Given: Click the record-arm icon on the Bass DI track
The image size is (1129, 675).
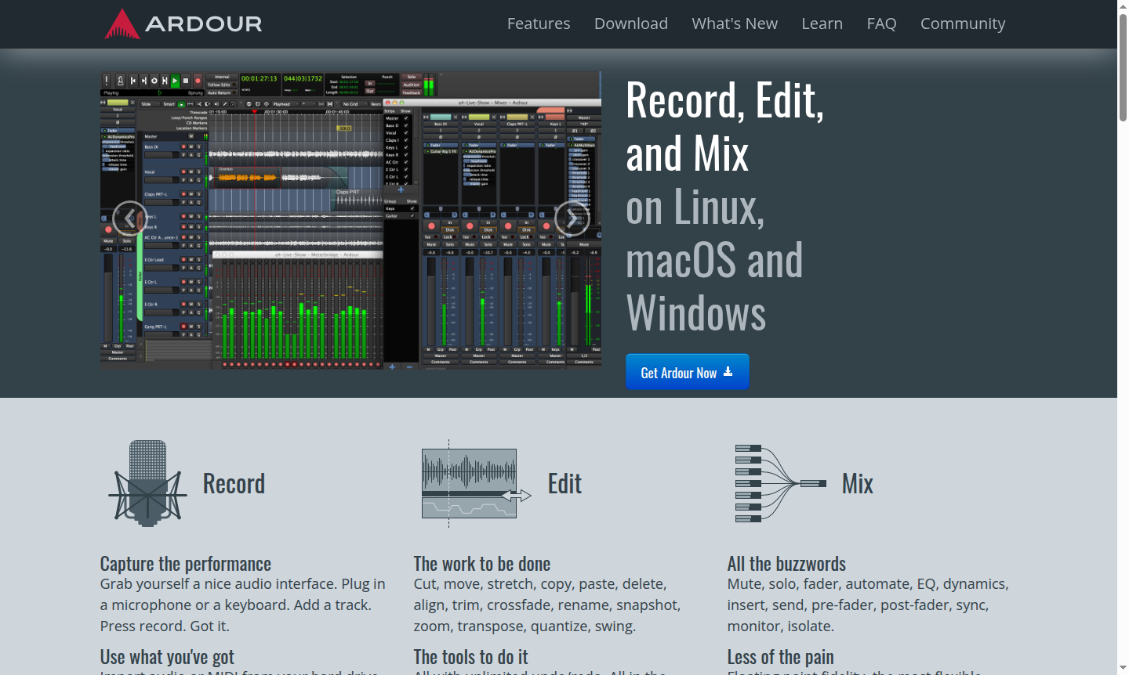Looking at the screenshot, I should [183, 146].
